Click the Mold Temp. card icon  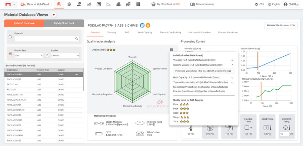tap(268, 128)
